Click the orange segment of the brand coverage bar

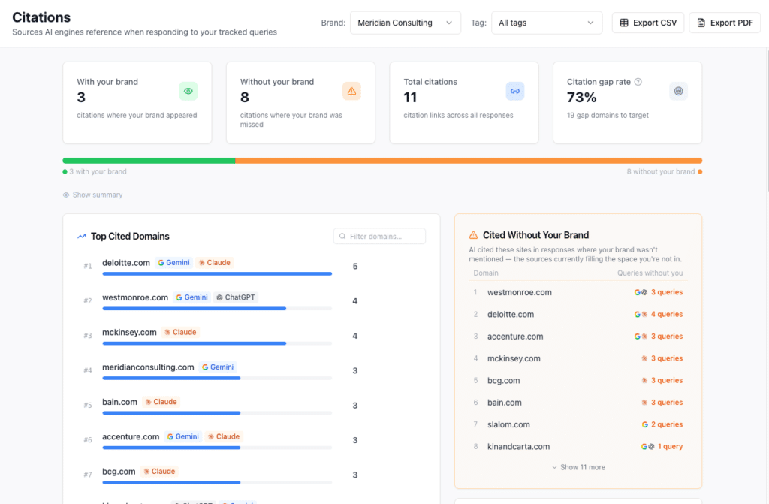pyautogui.click(x=469, y=161)
